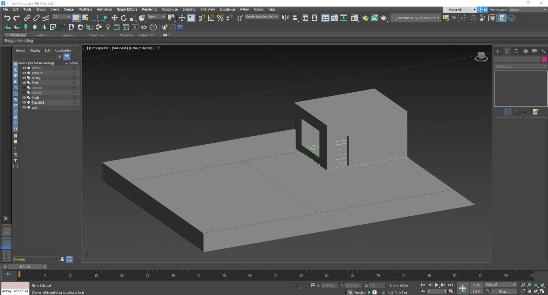
Task: Hide the floor object eye icon
Action: tap(24, 83)
